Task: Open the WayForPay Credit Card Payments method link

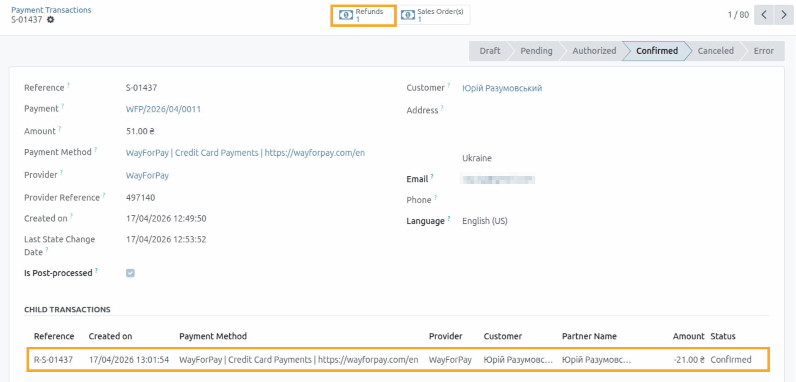Action: (x=245, y=153)
